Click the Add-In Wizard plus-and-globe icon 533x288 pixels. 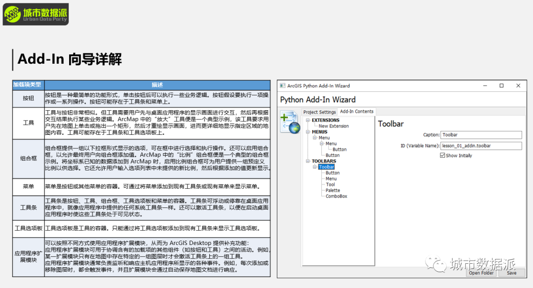click(290, 122)
